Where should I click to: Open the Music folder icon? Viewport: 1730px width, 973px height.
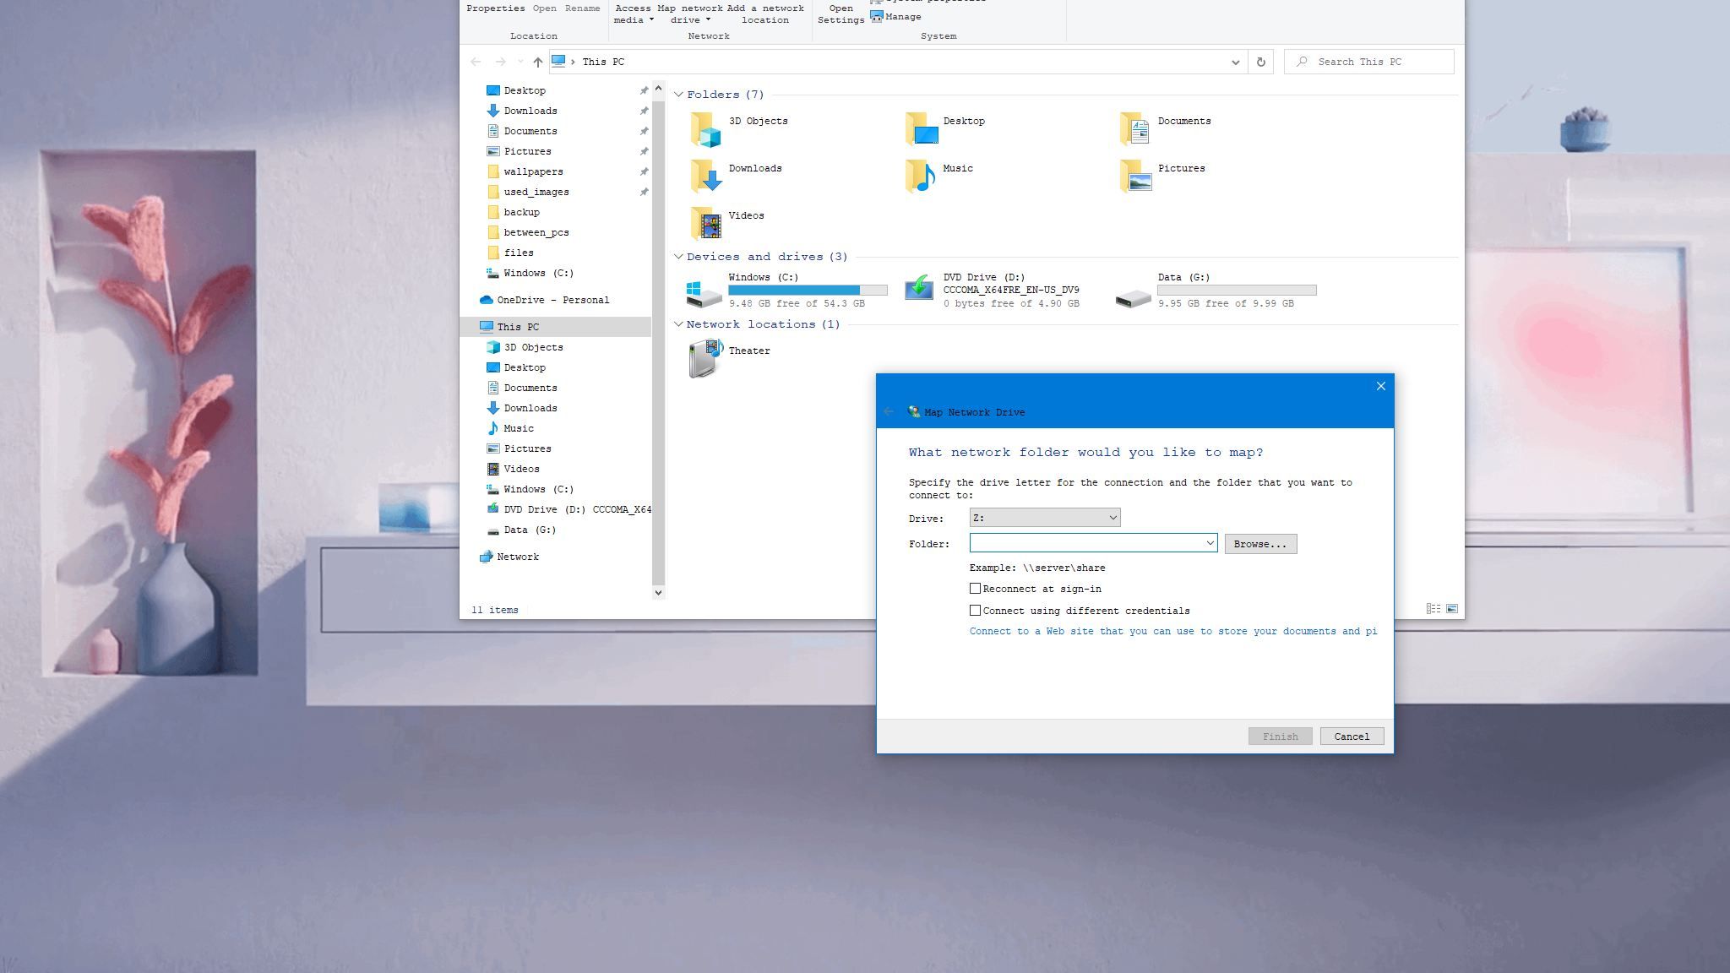(x=921, y=176)
